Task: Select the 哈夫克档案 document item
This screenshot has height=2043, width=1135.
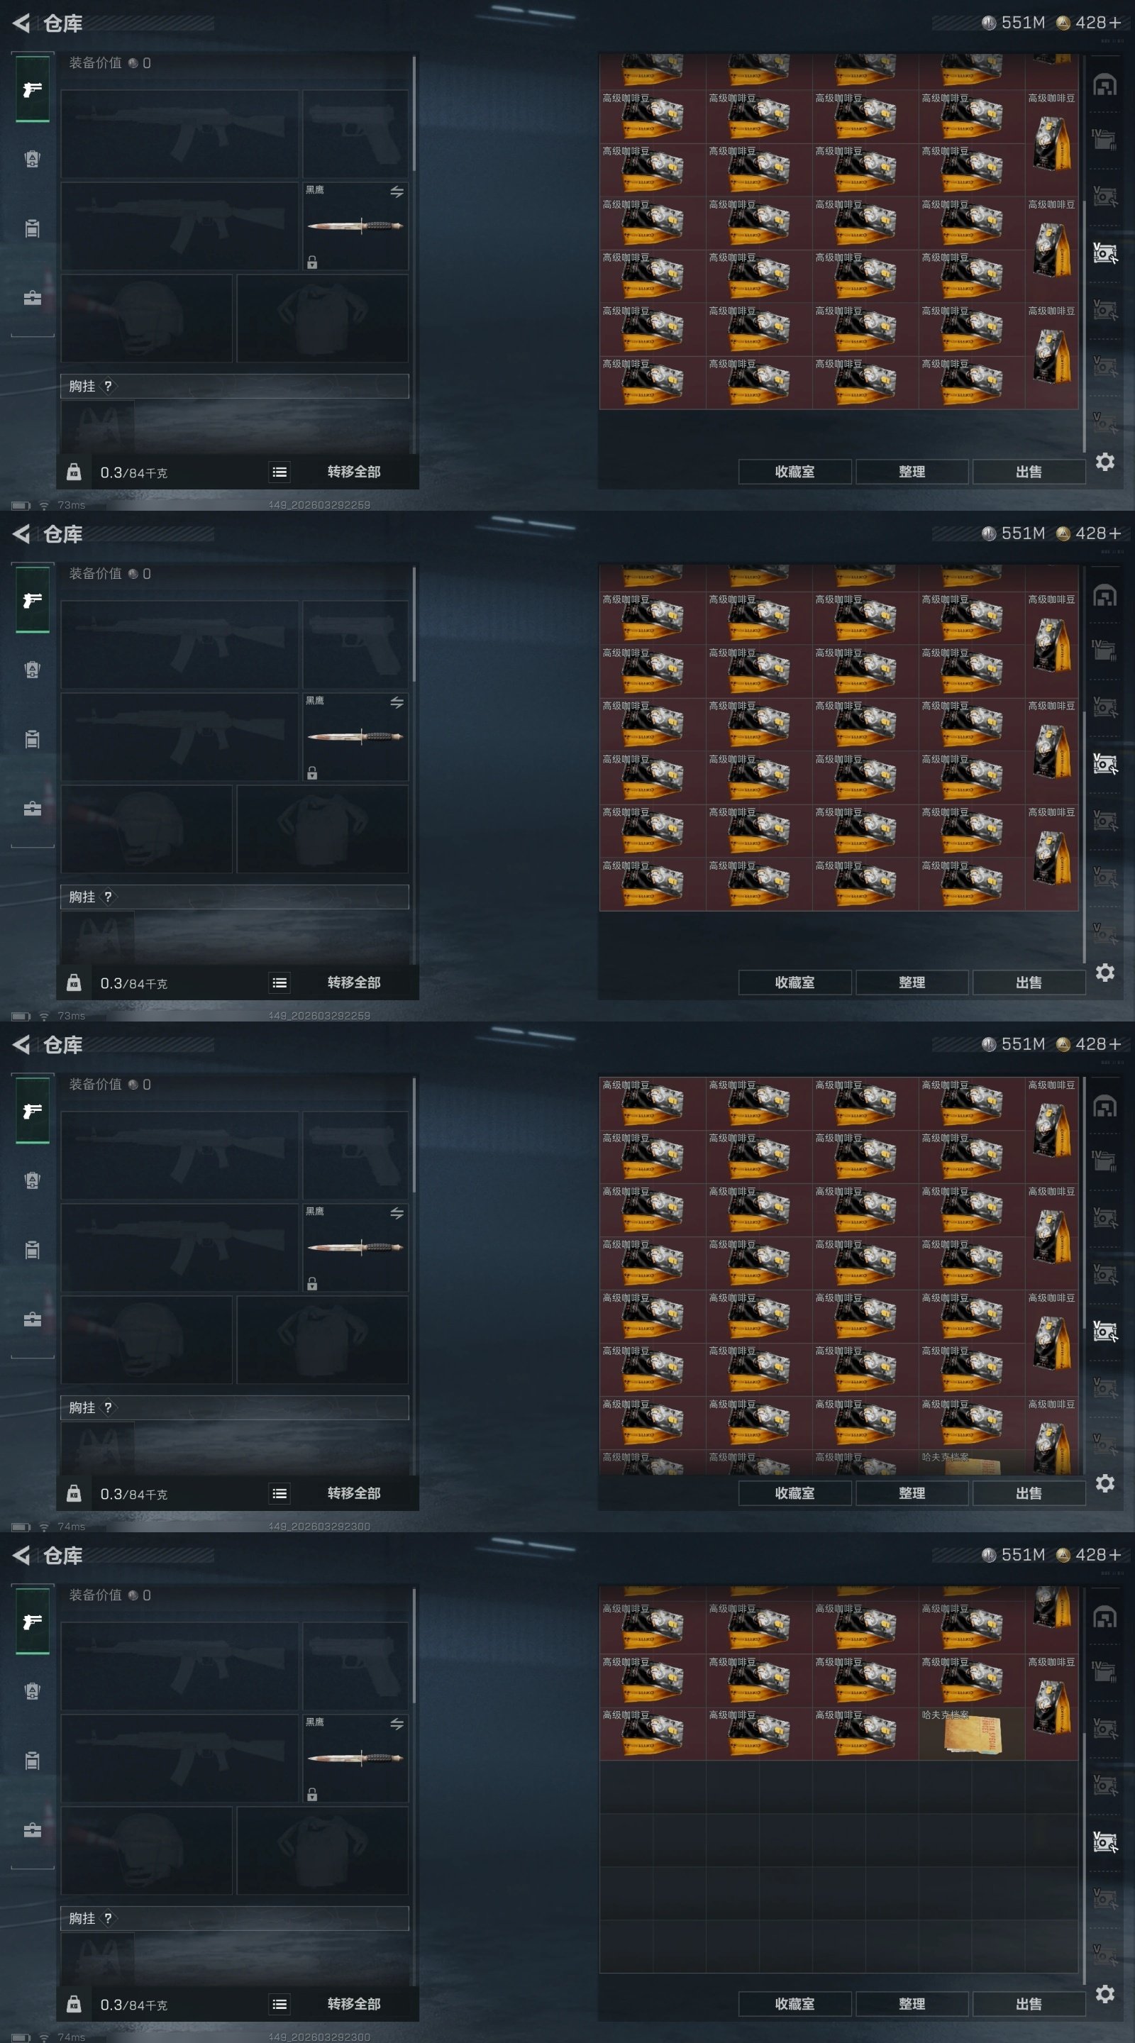Action: coord(972,1734)
